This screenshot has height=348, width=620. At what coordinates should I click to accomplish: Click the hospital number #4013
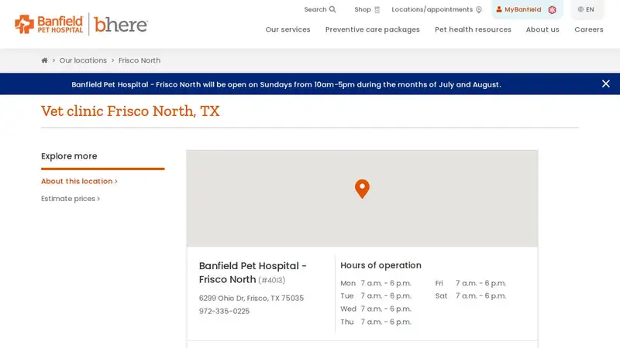[x=272, y=280]
